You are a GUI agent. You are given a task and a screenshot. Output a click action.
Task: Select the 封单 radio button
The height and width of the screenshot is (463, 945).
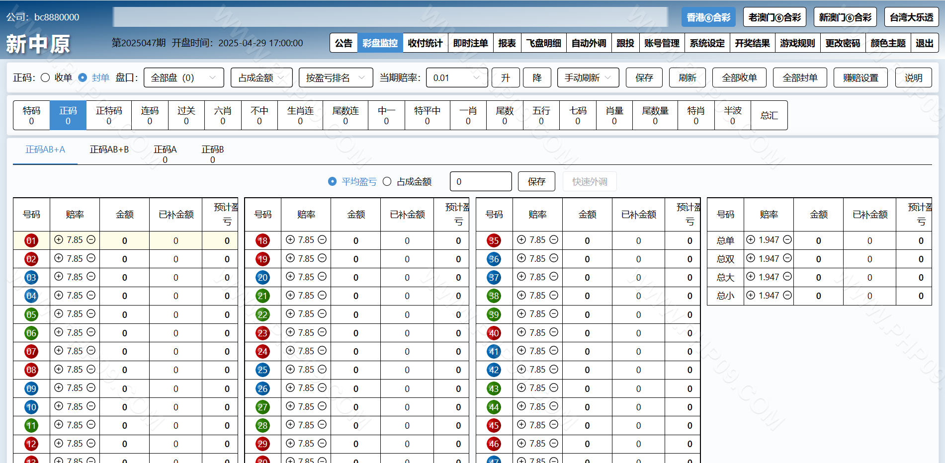click(x=83, y=77)
